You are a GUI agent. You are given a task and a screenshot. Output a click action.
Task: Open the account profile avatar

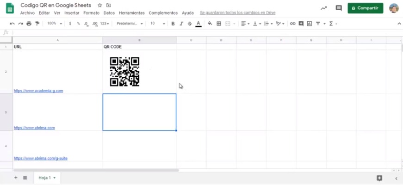pos(394,8)
